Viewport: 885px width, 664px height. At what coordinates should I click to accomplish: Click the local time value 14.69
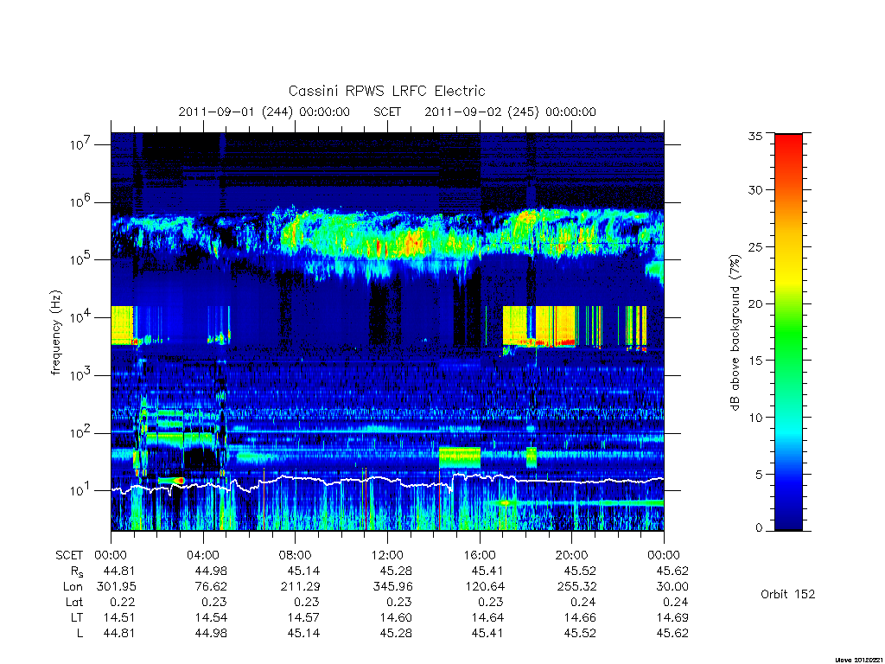[672, 617]
